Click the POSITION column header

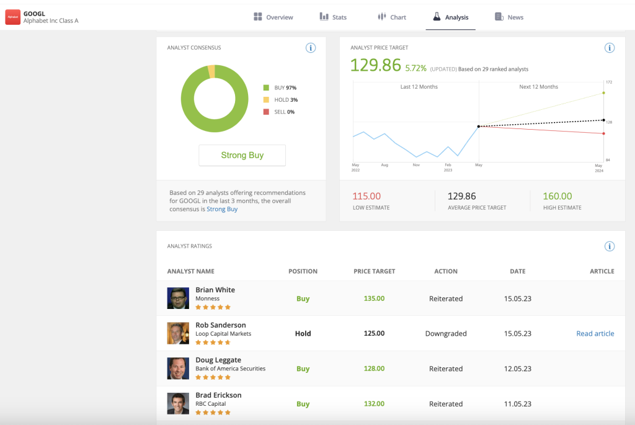(303, 271)
